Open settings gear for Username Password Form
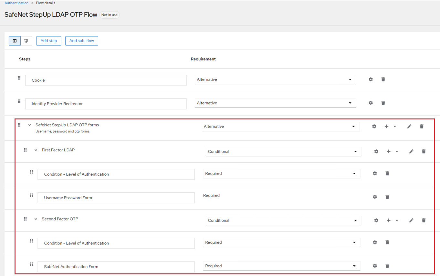Screen dimensions: 440x276 point(375,197)
